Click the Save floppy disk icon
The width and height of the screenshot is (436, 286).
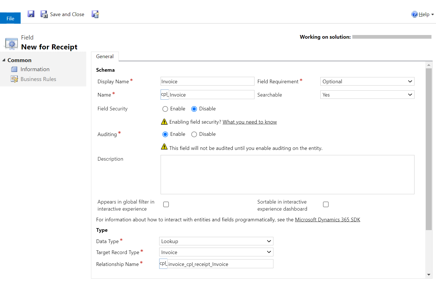point(31,14)
